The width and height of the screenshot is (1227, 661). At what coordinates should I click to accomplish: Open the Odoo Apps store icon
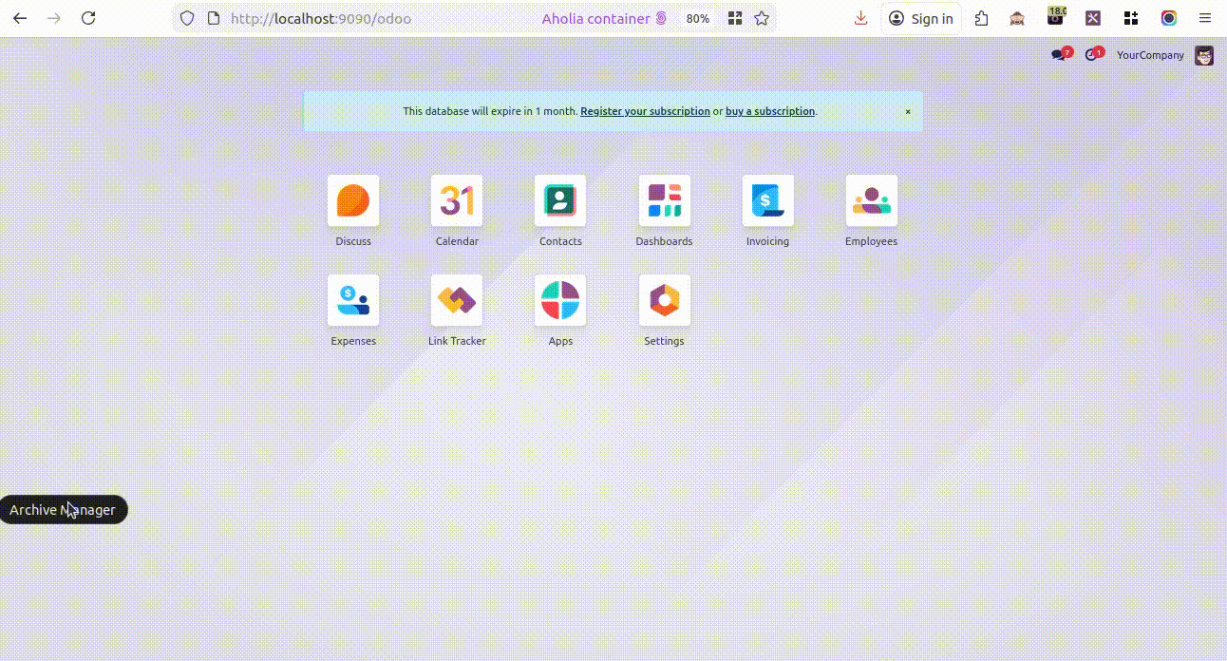pos(560,300)
